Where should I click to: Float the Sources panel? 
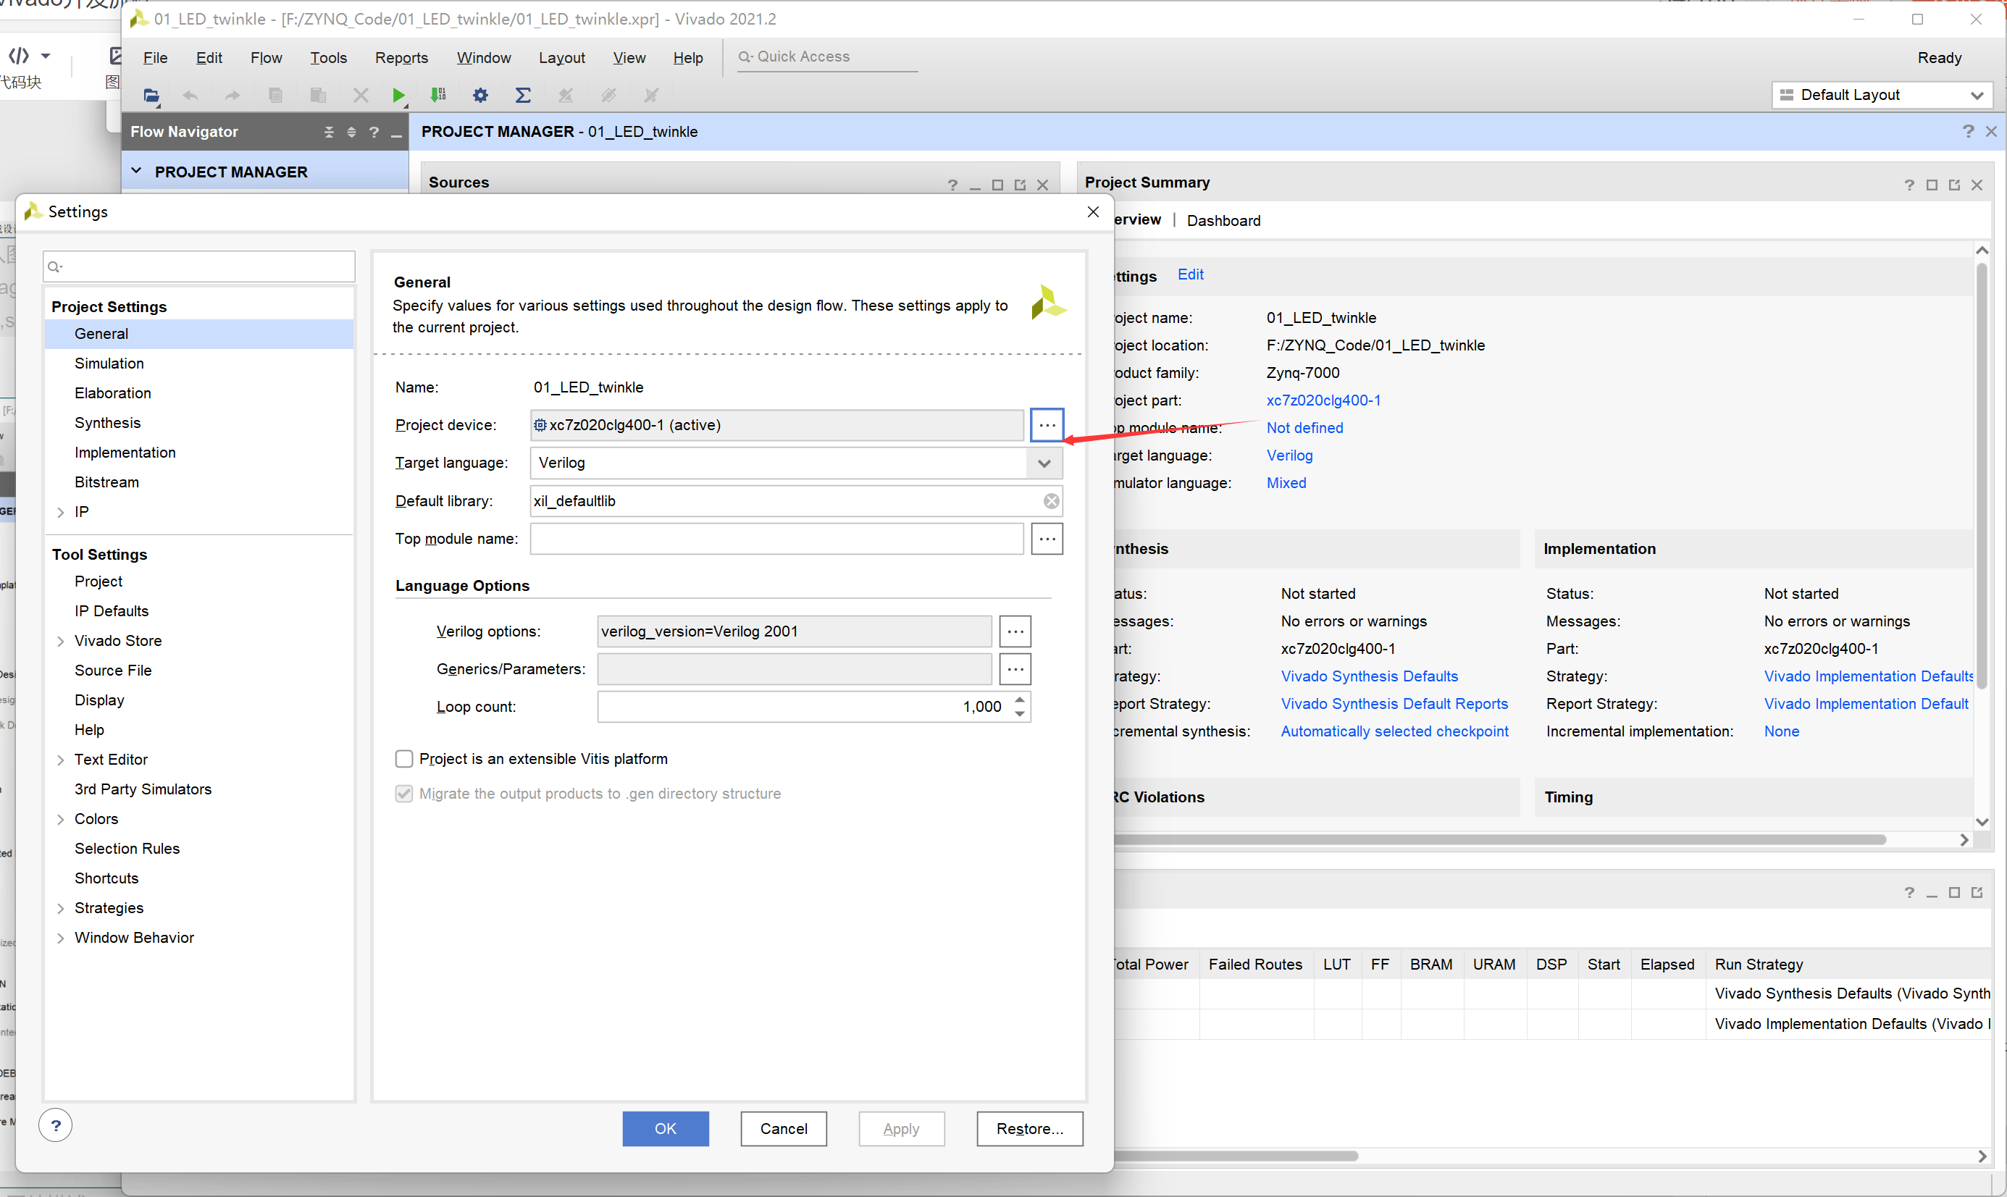1020,185
